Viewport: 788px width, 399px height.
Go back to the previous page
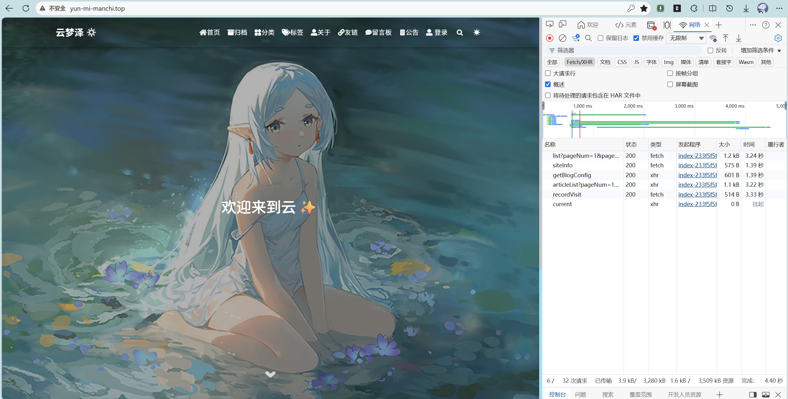[x=9, y=8]
